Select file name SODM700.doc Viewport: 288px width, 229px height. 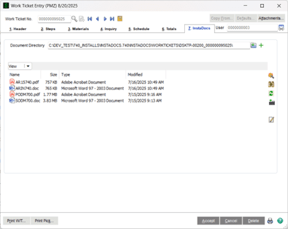tap(27, 100)
